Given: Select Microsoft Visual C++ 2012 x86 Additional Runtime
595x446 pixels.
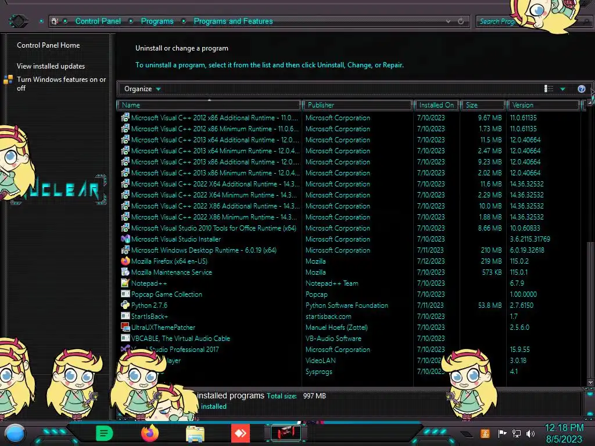Looking at the screenshot, I should tap(214, 117).
